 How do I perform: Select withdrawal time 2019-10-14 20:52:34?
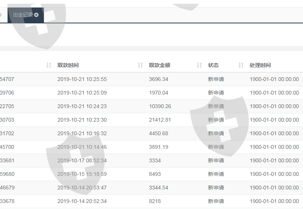pos(82,201)
